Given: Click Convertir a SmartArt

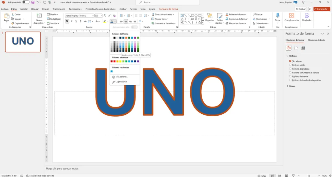Looking at the screenshot, I should pos(164,24).
